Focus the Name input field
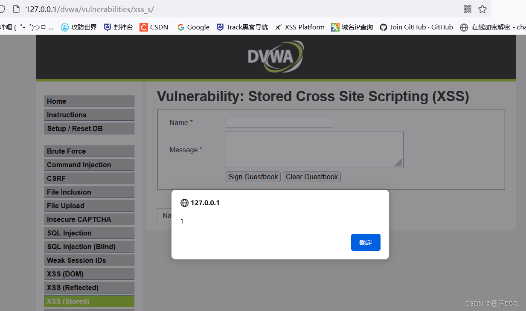This screenshot has width=526, height=311. (279, 122)
